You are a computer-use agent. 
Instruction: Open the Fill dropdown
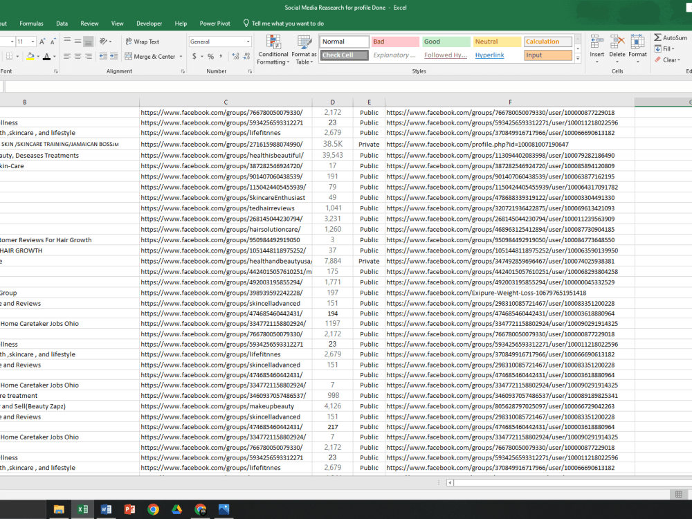click(664, 49)
